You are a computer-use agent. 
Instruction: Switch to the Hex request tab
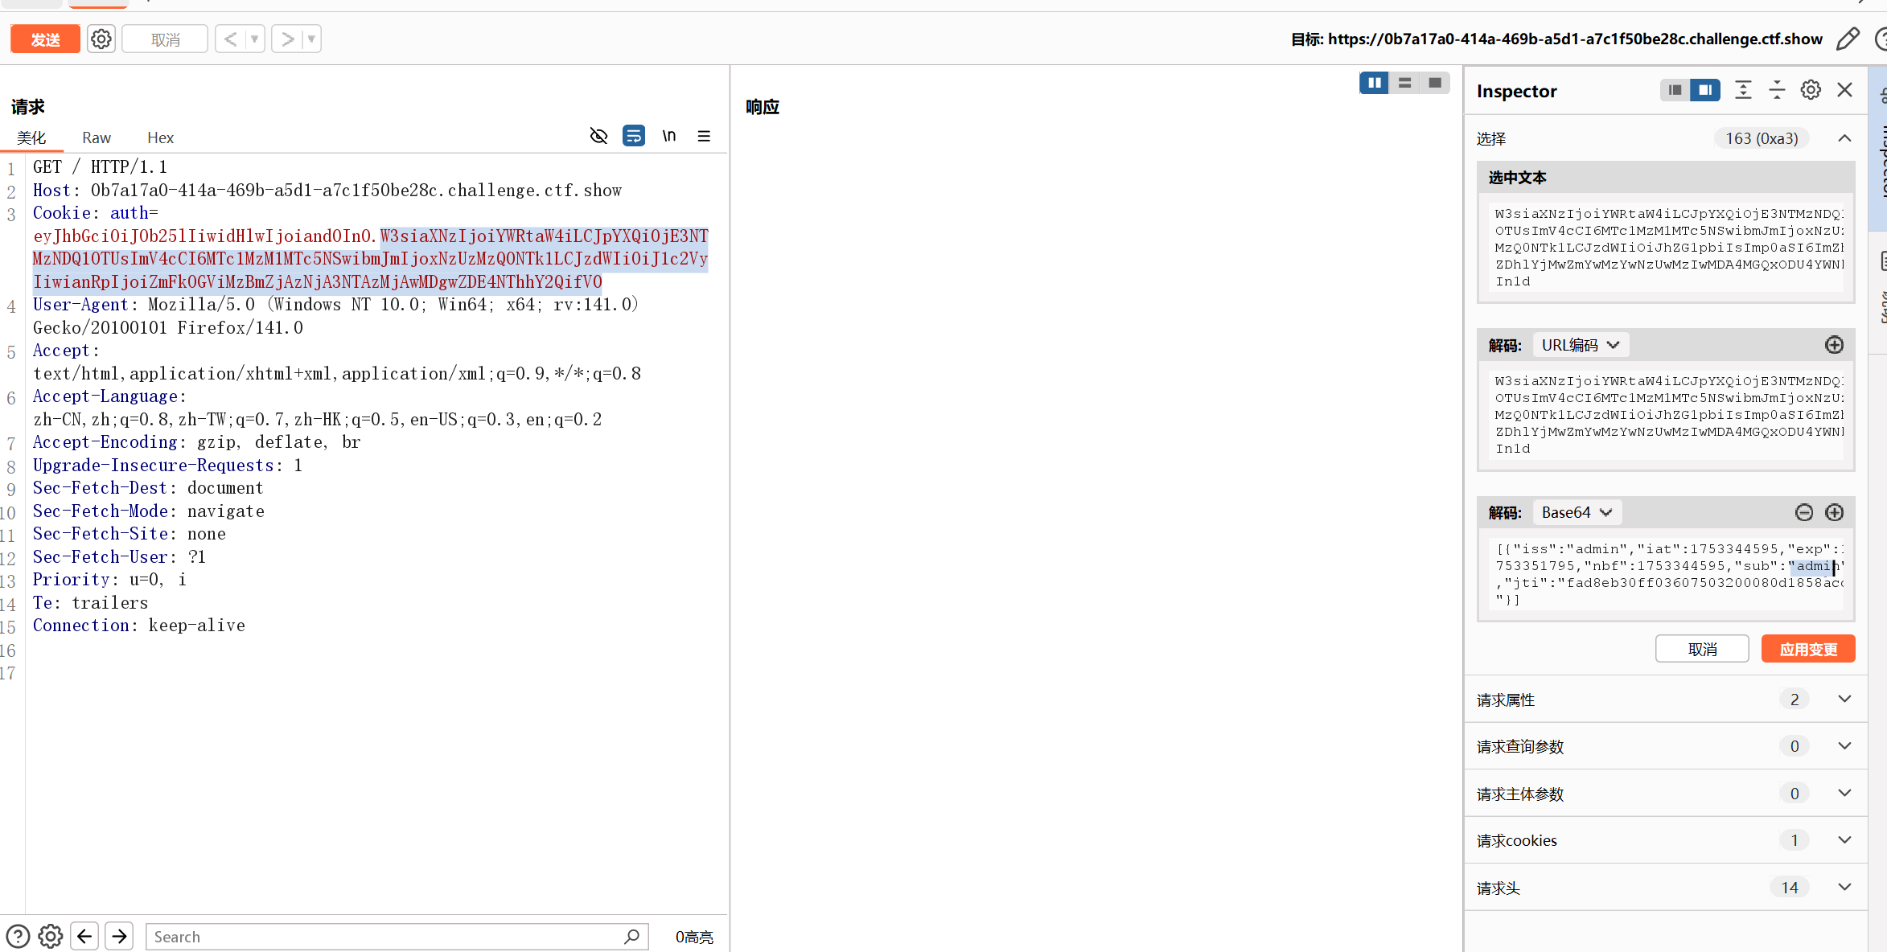160,137
